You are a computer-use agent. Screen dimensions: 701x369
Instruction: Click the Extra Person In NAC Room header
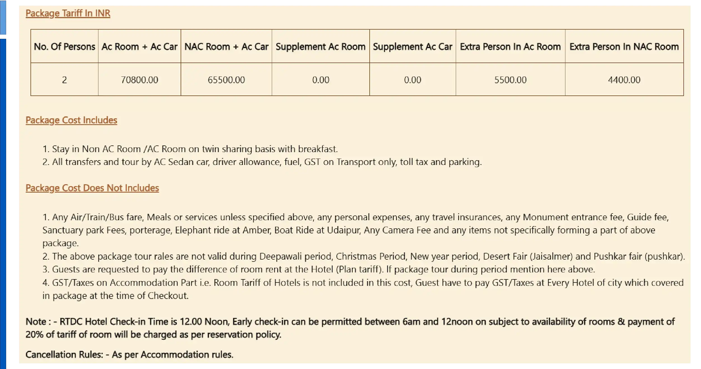pos(624,46)
